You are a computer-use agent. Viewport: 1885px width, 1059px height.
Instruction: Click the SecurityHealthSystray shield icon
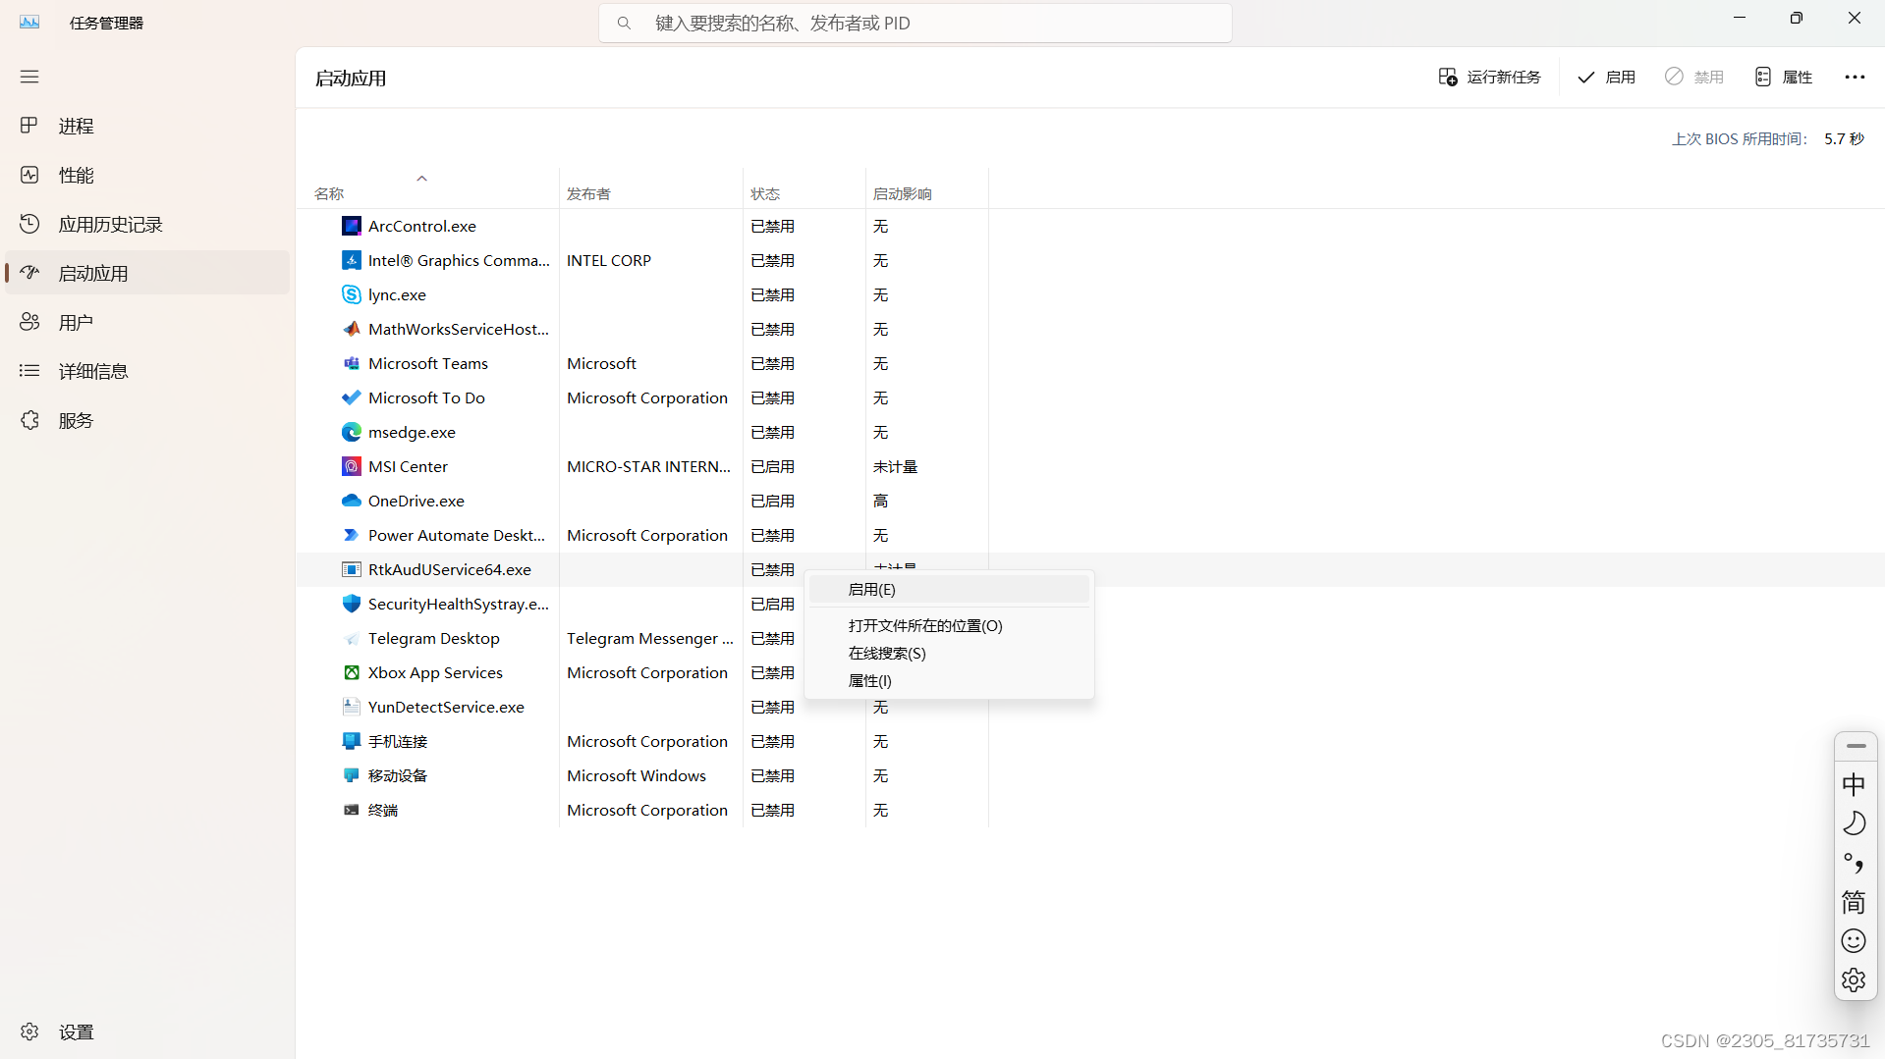351,604
